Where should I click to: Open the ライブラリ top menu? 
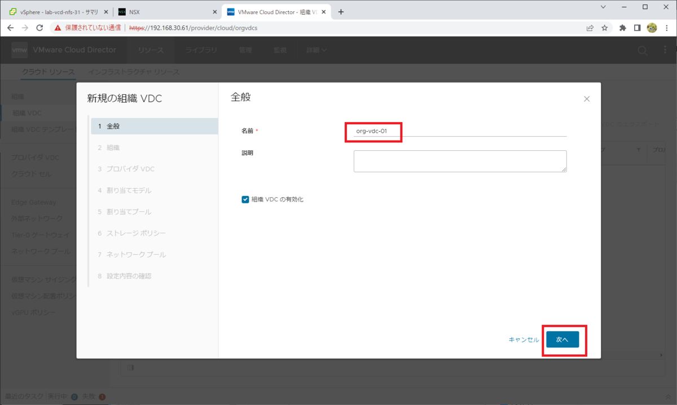(x=201, y=50)
